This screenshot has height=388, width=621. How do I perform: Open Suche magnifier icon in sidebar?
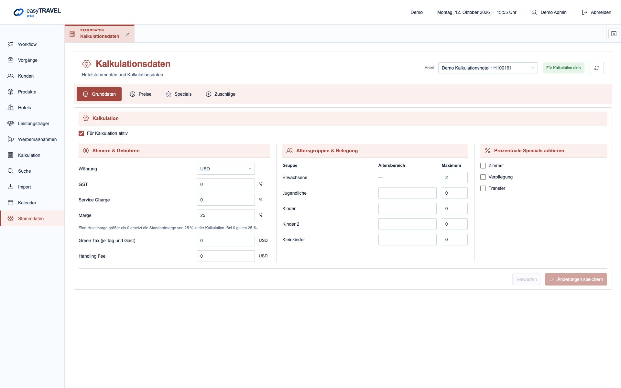(10, 171)
